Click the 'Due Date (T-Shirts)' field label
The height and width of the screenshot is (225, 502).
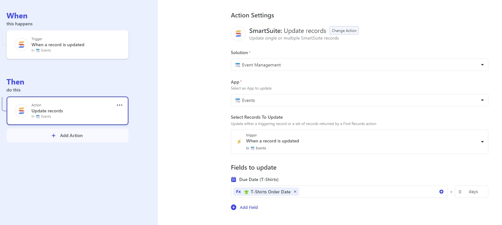click(259, 179)
